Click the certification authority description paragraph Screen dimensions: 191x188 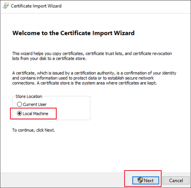click(x=94, y=78)
